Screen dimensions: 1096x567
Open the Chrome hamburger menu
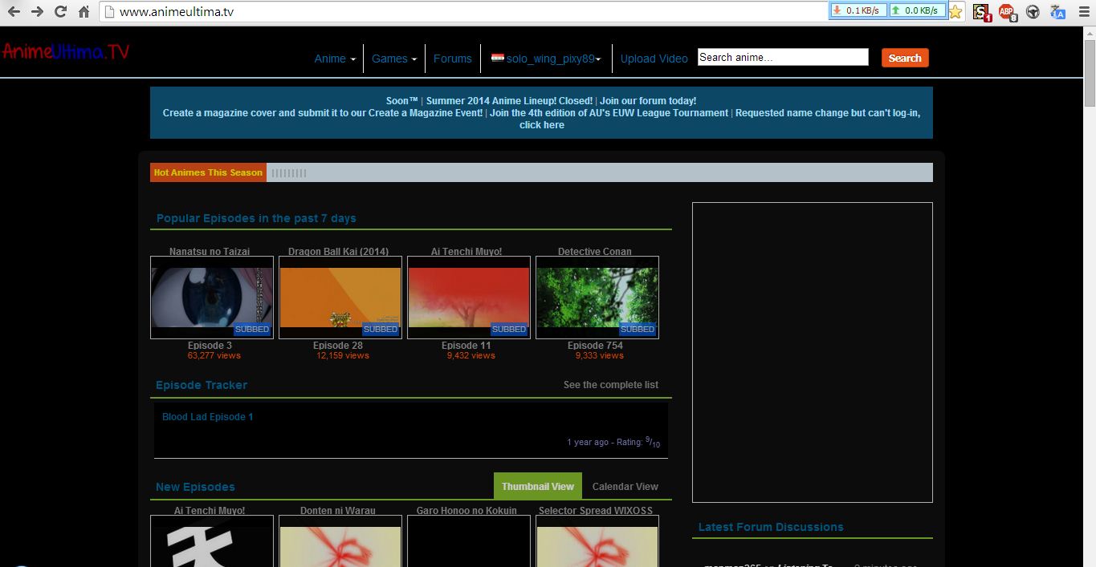point(1083,12)
